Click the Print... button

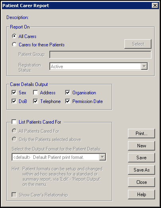pos(142,134)
